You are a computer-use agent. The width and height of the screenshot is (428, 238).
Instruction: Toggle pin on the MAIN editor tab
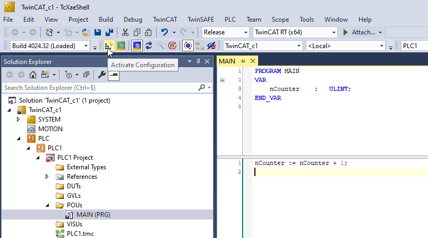[243, 61]
